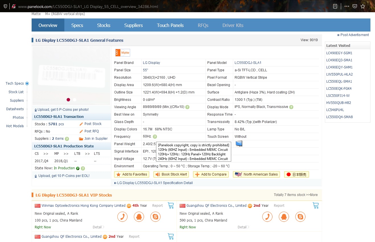The image size is (375, 242).
Task: Click the B Matte surface badge
Action: 122,53
